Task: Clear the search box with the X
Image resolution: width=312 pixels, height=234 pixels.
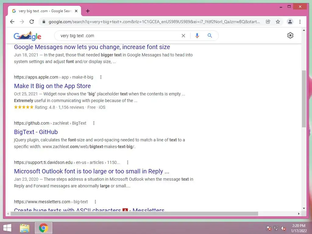Action: 183,36
